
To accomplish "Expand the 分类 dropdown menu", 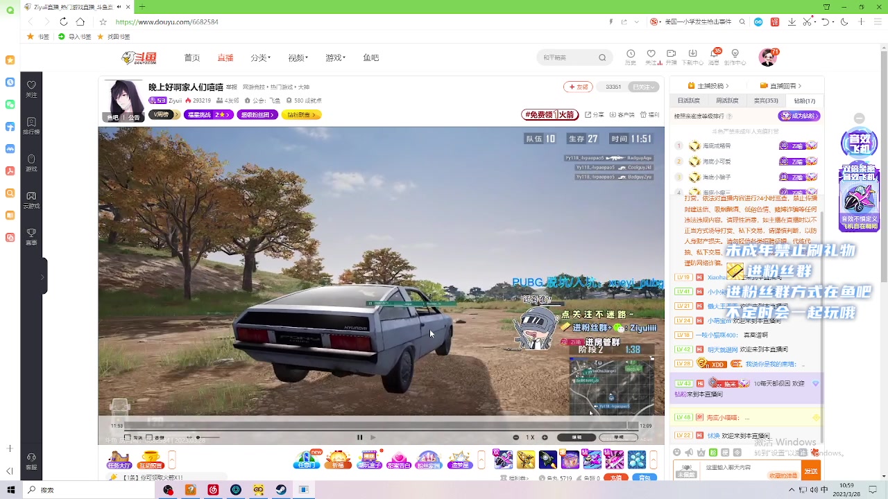I will (x=261, y=58).
